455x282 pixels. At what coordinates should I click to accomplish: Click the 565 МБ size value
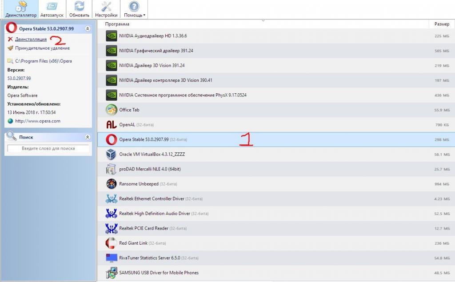[442, 51]
